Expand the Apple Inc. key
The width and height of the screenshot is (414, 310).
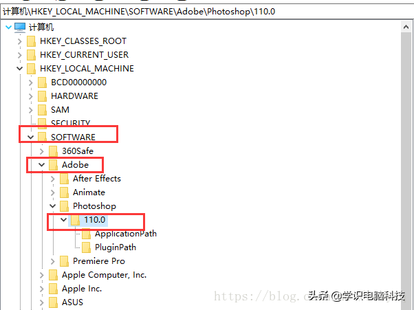pos(42,289)
